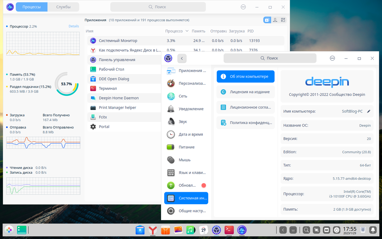
Task: Open the file manager from dock
Action: pyautogui.click(x=140, y=229)
